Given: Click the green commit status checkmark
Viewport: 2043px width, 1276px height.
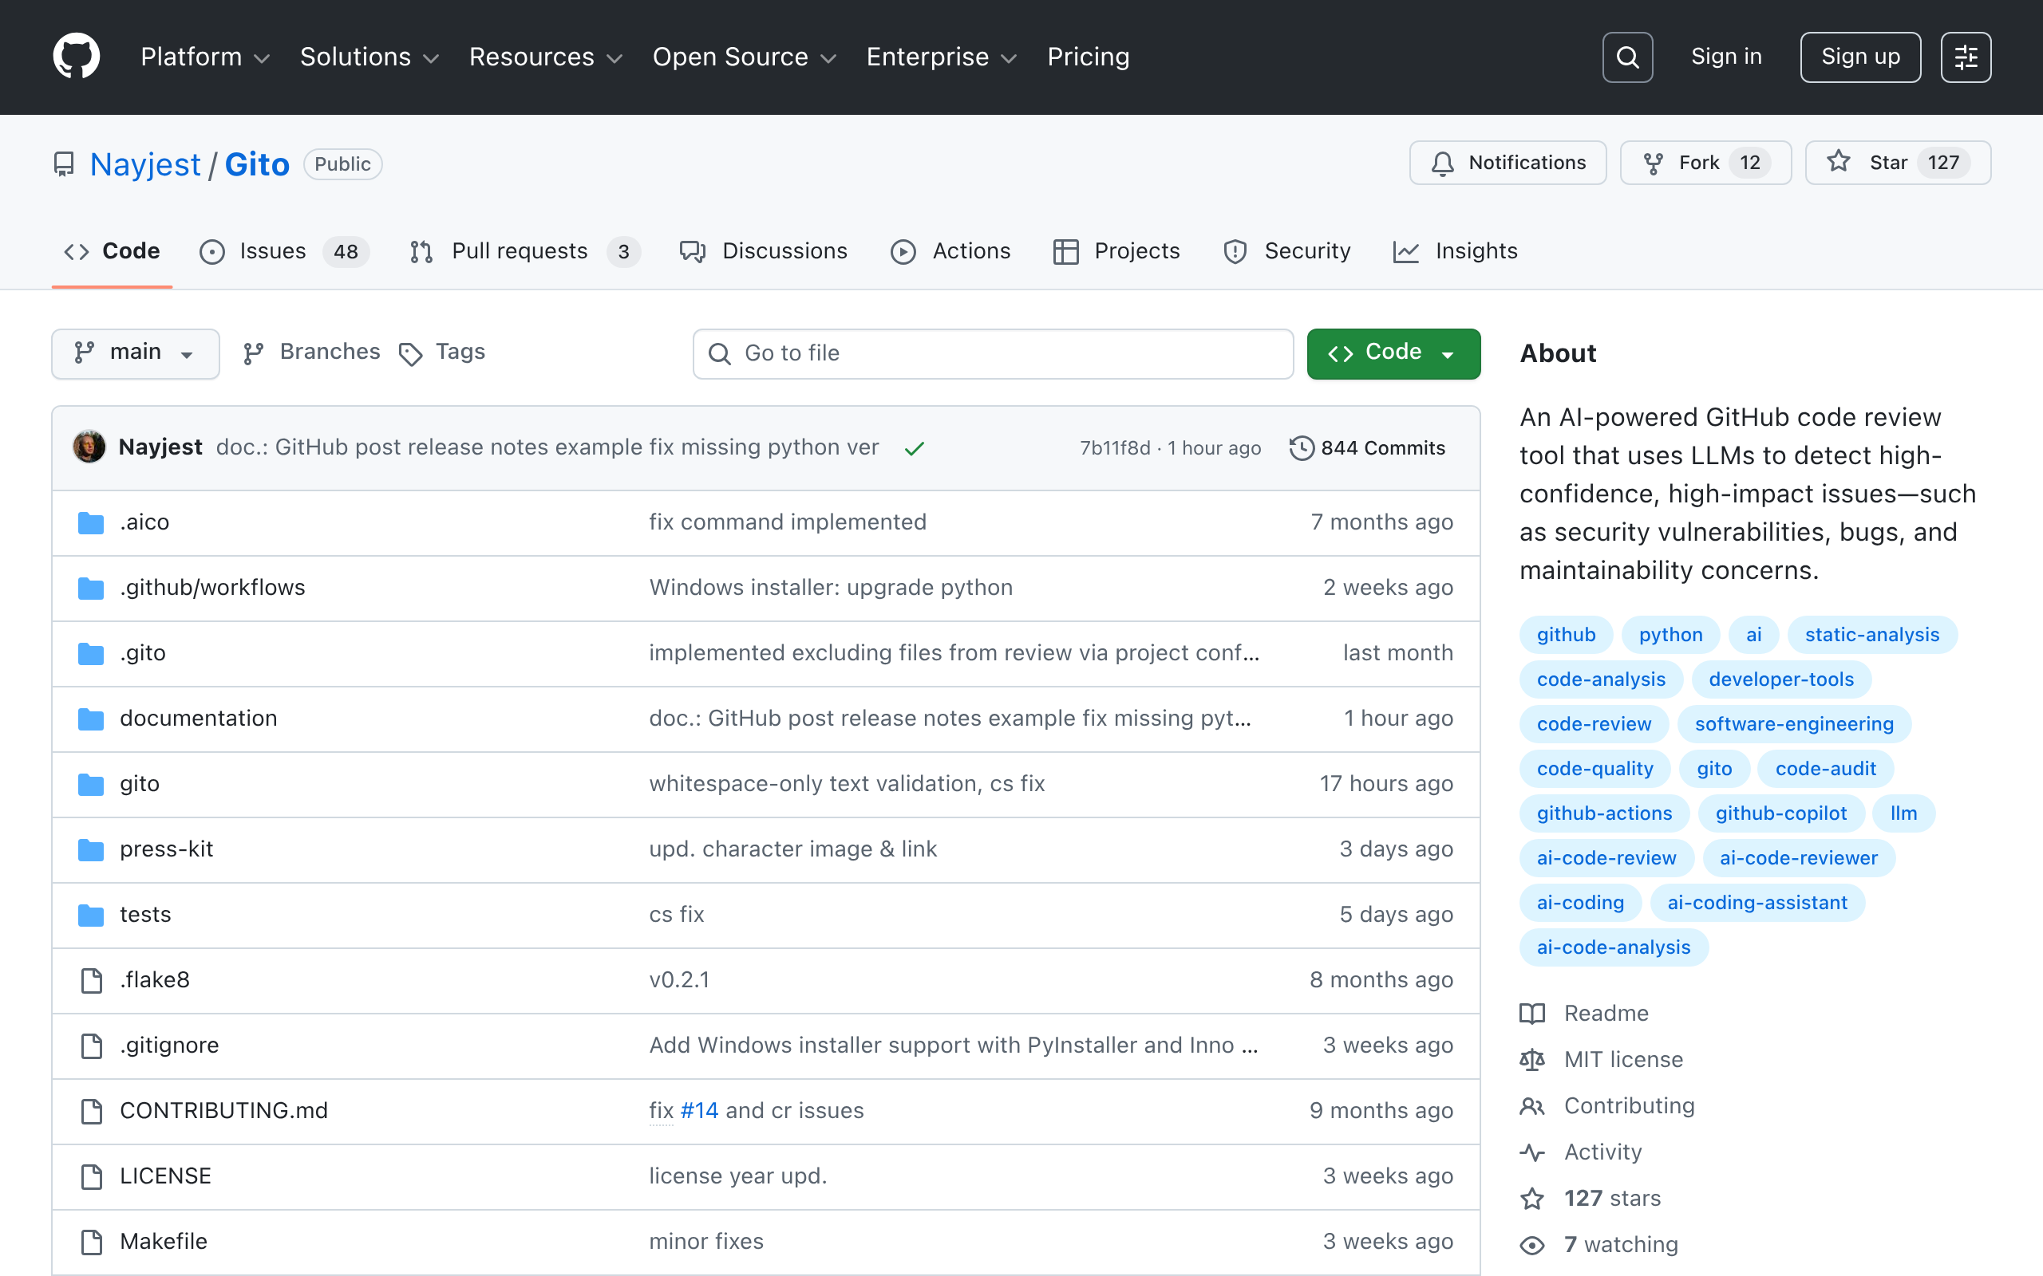Looking at the screenshot, I should (x=915, y=449).
